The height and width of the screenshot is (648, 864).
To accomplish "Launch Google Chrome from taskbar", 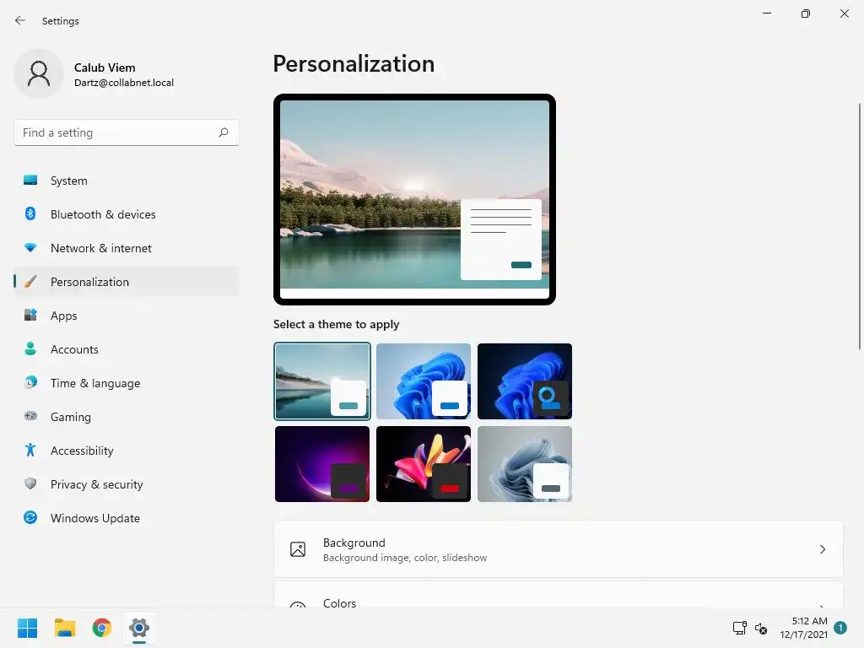I will coord(102,628).
